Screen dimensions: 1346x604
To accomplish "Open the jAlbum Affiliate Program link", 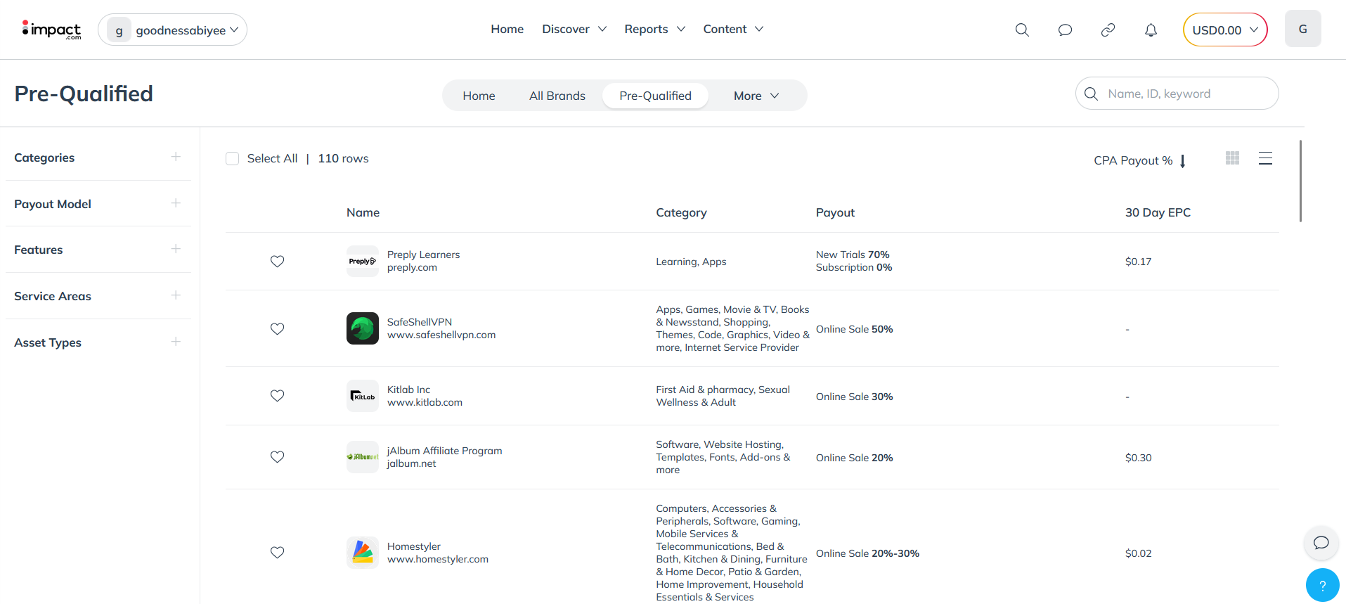I will click(444, 451).
